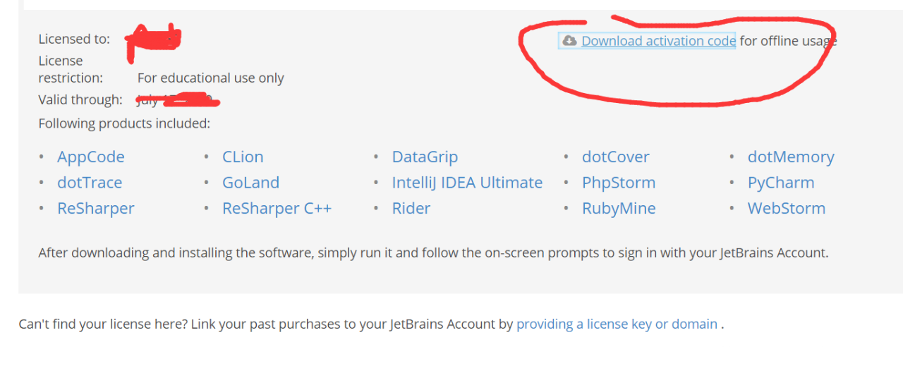This screenshot has height=366, width=903.
Task: Open the GoLand product link
Action: click(250, 183)
